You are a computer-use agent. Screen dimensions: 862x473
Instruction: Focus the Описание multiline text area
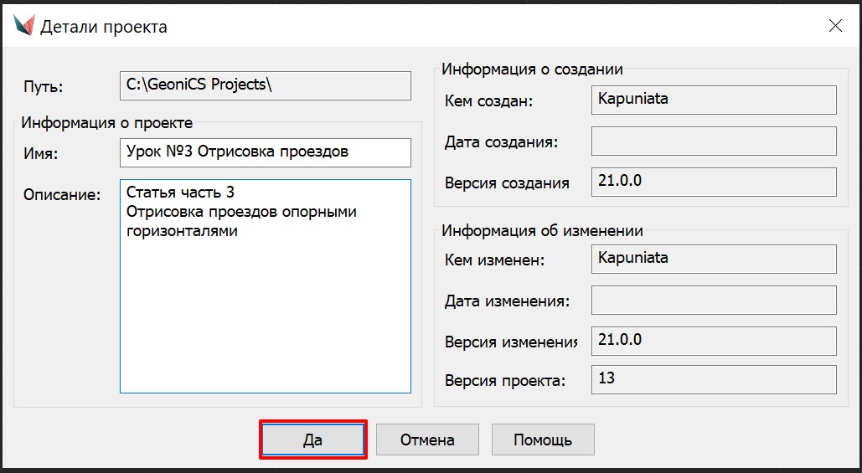(x=265, y=301)
